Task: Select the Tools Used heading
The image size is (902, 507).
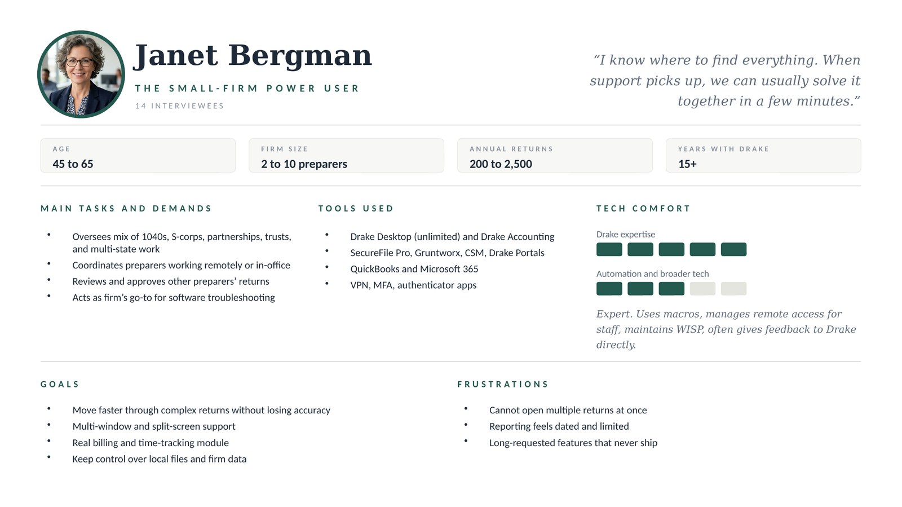Action: click(356, 209)
